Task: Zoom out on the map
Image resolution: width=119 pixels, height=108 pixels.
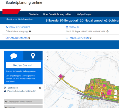Action: point(47,59)
